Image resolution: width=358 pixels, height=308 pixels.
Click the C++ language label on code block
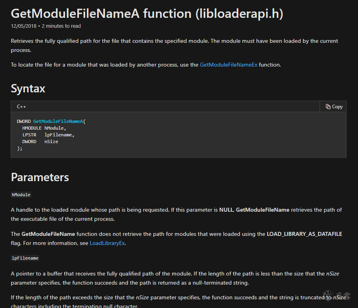(x=21, y=107)
